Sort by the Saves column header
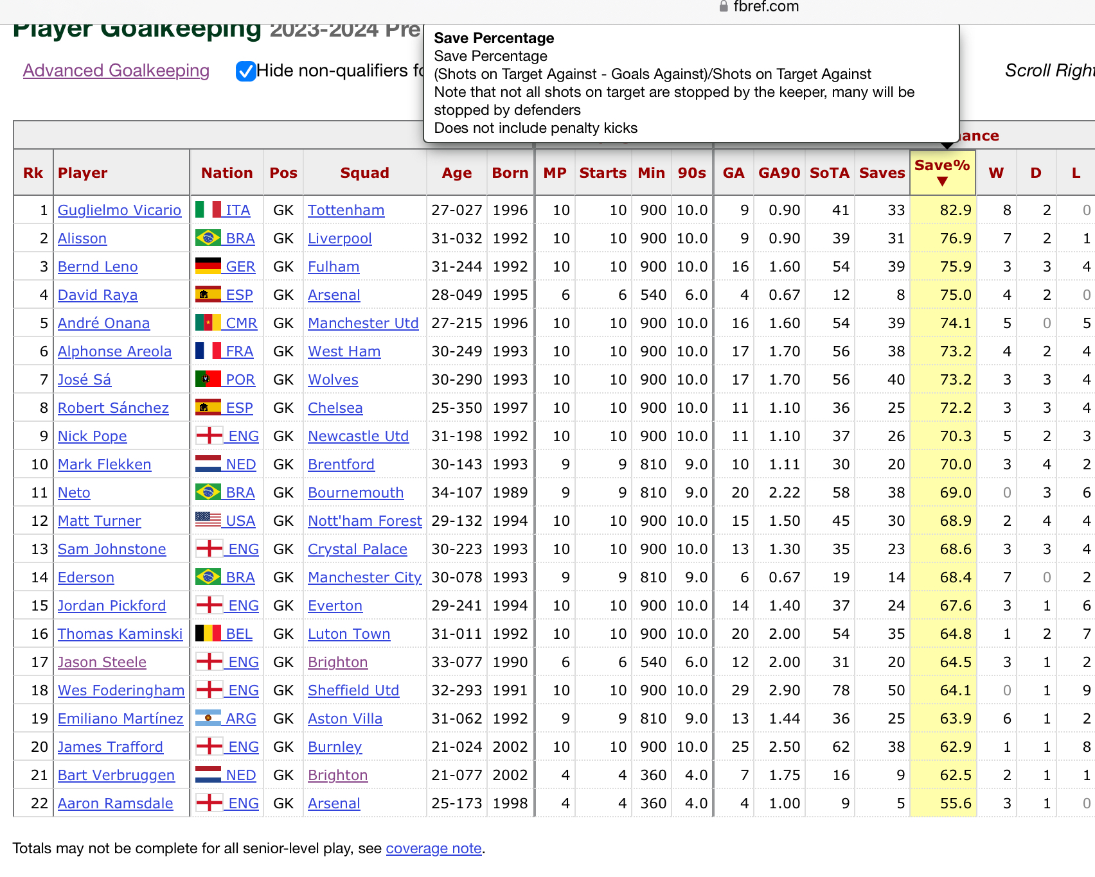 click(882, 173)
